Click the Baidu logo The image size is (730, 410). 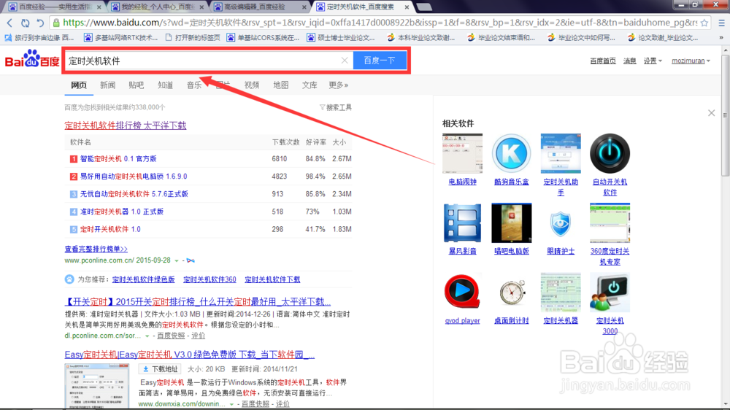(32, 60)
